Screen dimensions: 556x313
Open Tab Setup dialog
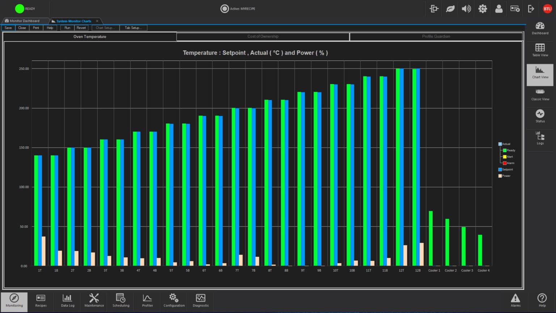coord(133,28)
